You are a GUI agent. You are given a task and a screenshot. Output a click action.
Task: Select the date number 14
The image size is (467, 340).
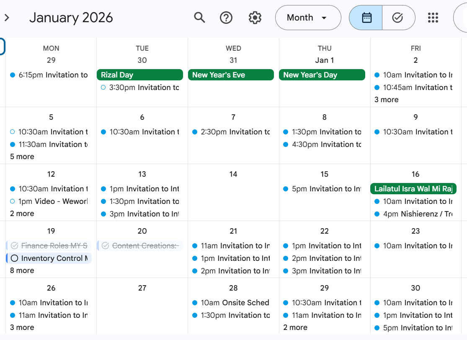tap(233, 174)
